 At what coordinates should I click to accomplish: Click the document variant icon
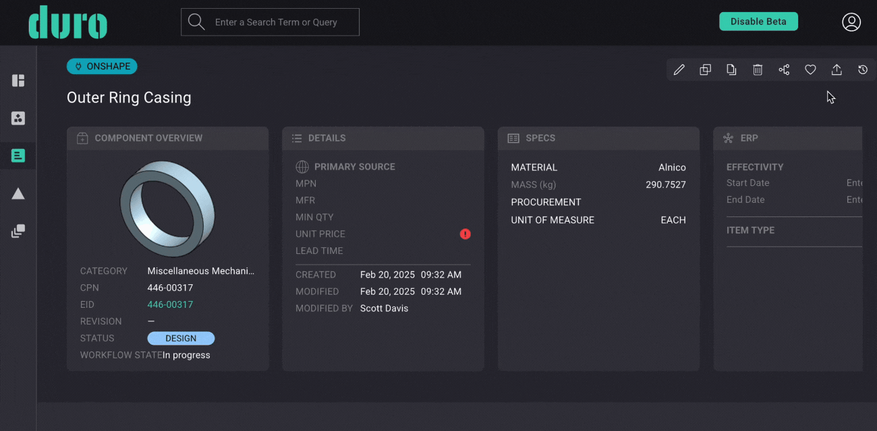[731, 69]
